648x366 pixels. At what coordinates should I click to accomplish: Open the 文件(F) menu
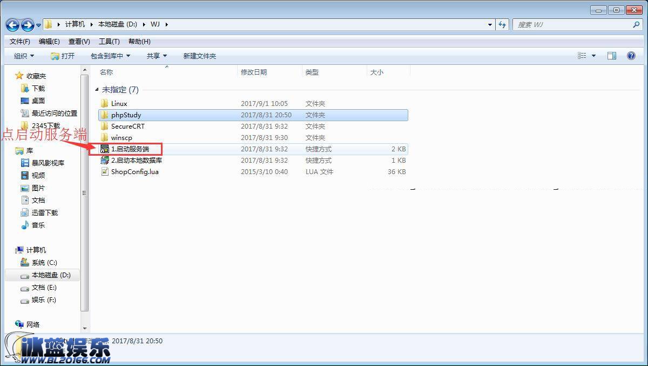(x=20, y=42)
